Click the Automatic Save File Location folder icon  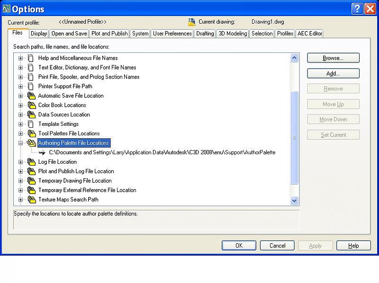31,96
